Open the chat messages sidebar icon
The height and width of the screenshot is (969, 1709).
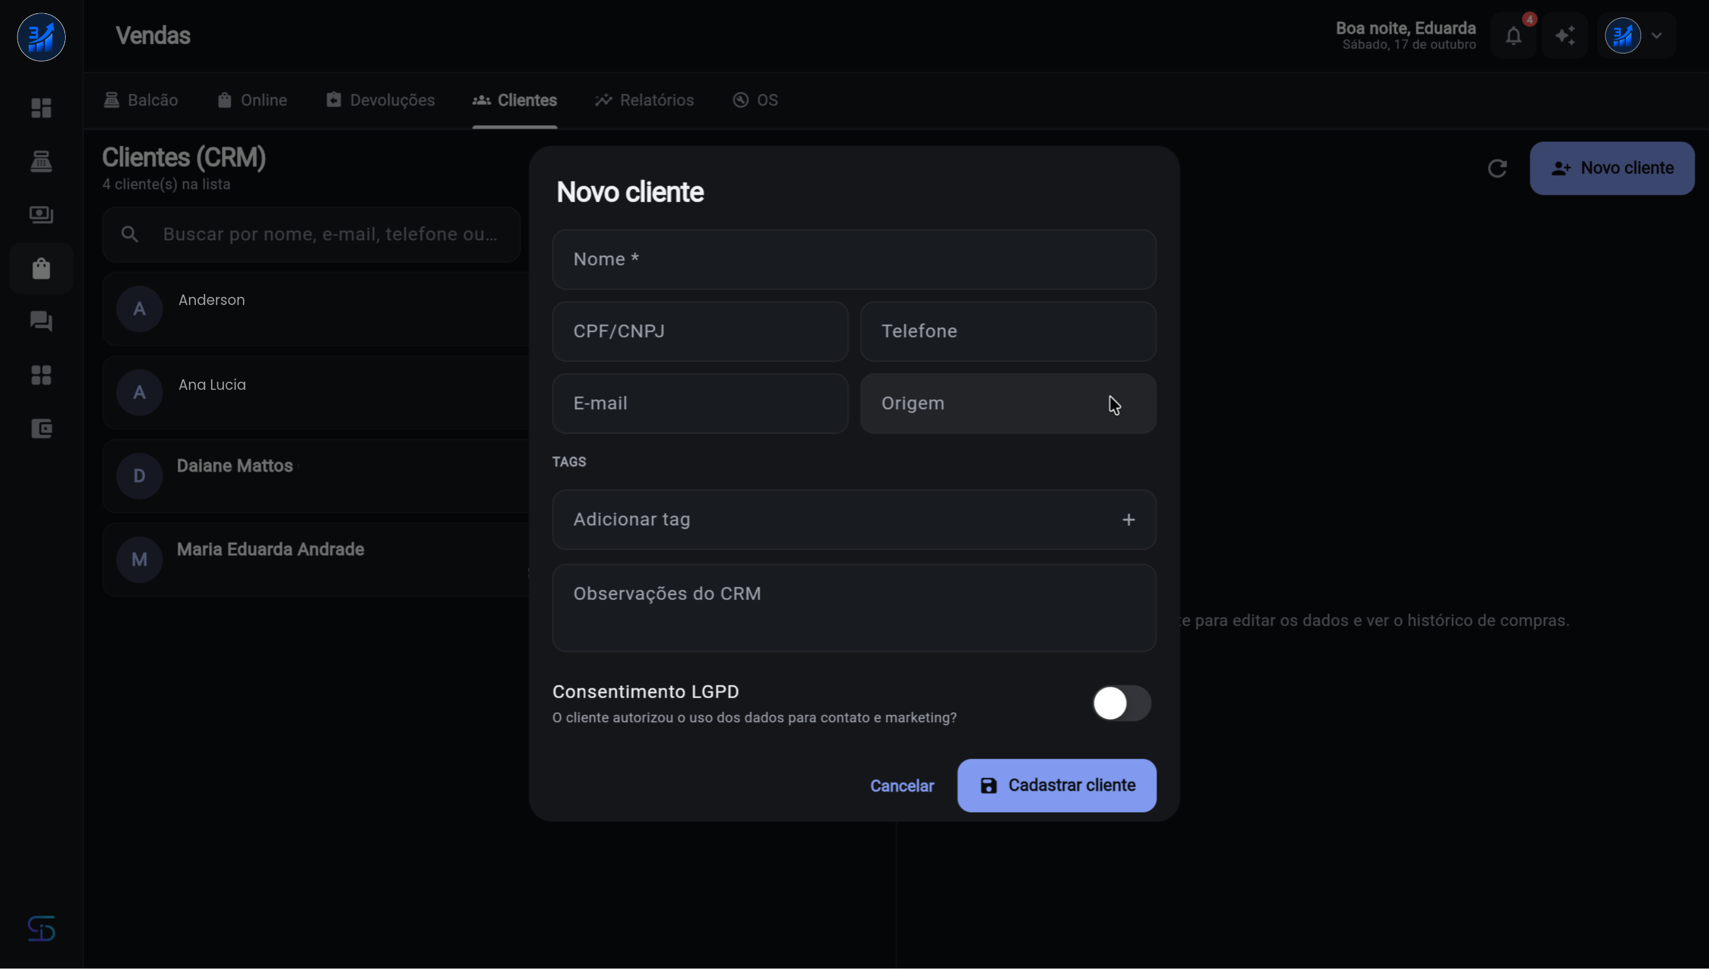tap(41, 321)
